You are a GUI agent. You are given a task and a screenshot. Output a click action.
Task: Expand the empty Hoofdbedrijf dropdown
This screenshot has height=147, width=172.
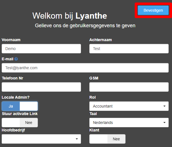(x=41, y=139)
